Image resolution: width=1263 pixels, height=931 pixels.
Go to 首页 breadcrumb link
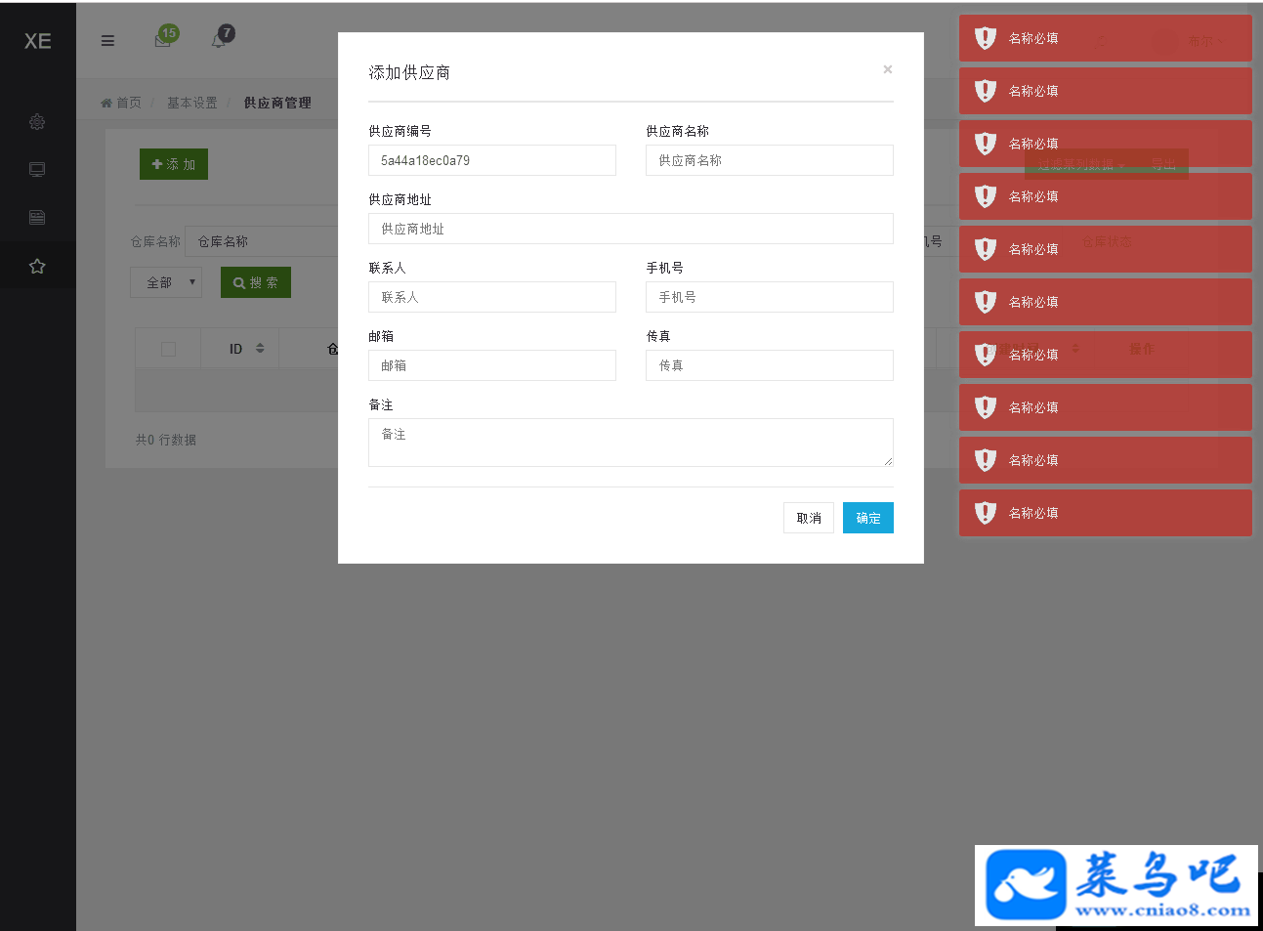121,103
